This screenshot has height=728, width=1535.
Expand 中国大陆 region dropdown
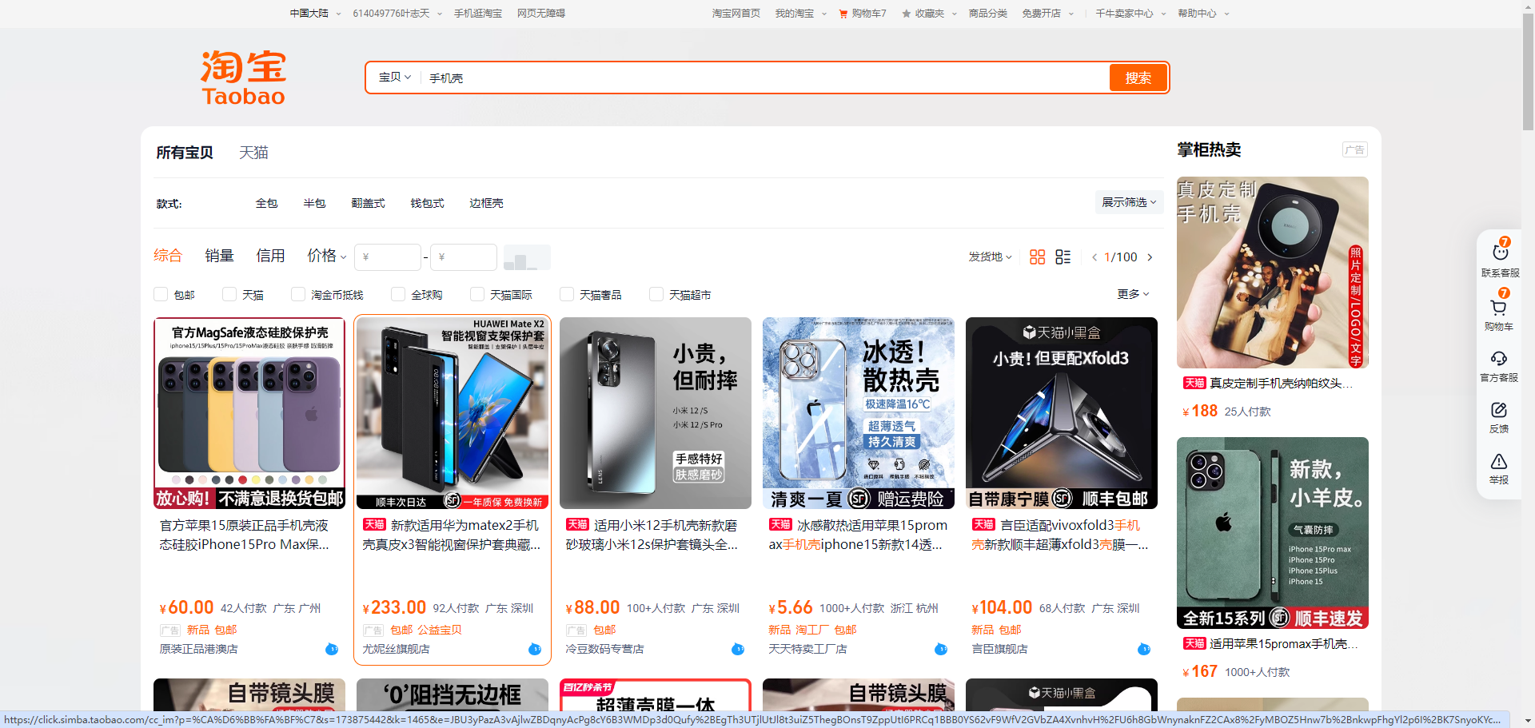[x=315, y=14]
